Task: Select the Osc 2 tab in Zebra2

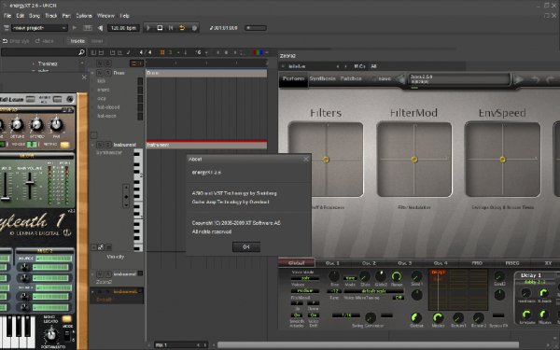Action: (x=369, y=263)
